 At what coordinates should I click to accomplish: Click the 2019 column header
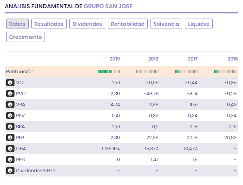115,59
